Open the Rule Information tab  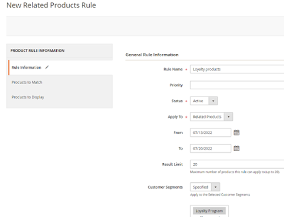[x=60, y=68]
